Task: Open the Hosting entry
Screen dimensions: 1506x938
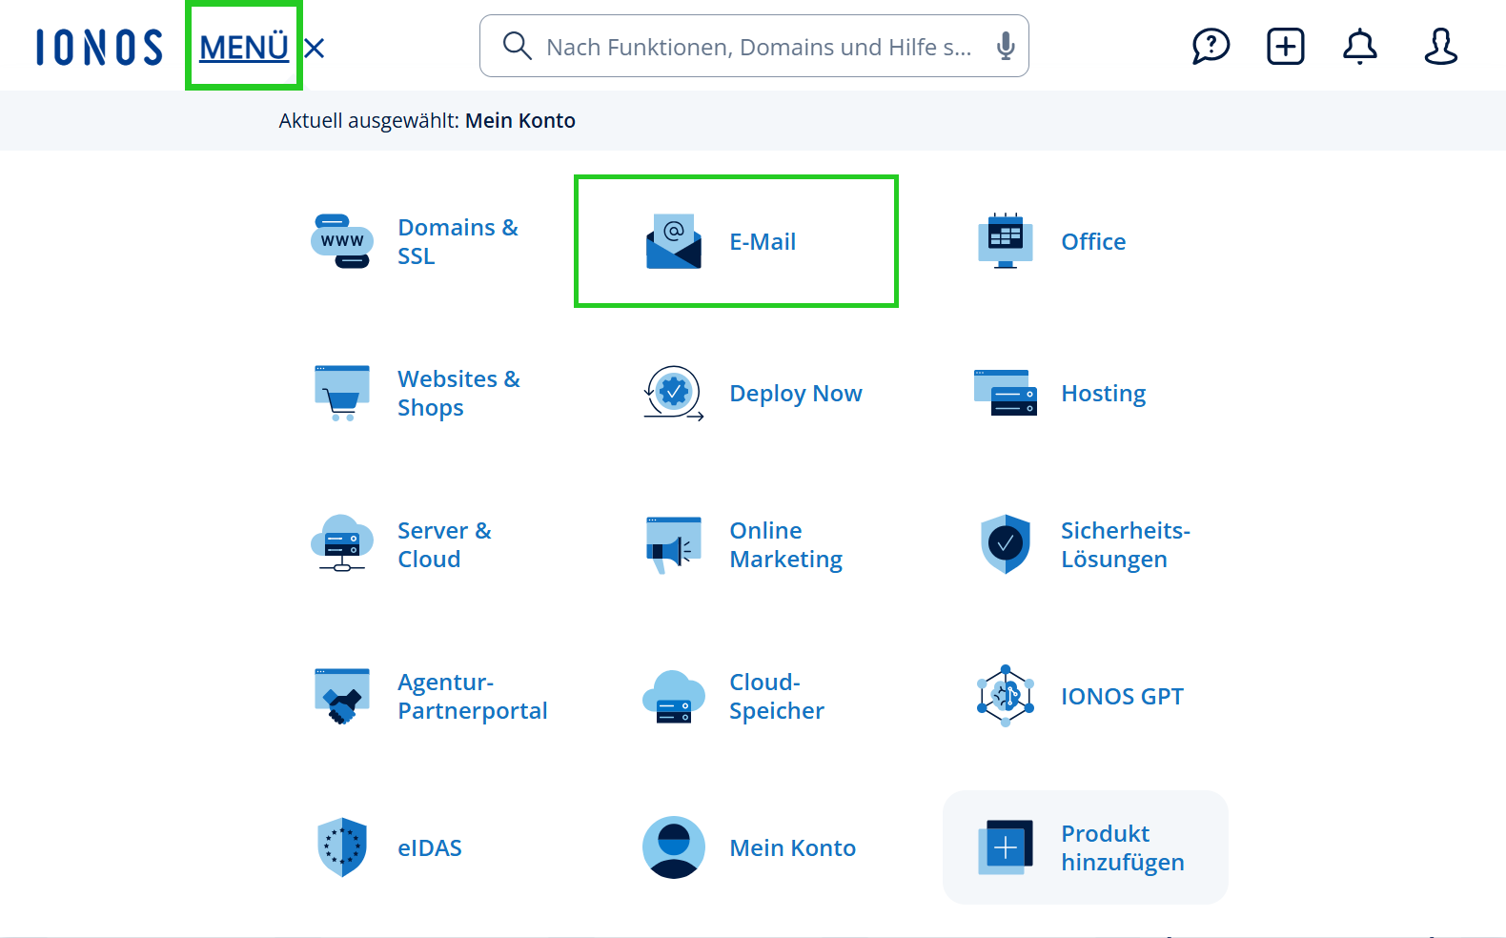Action: 1103,393
